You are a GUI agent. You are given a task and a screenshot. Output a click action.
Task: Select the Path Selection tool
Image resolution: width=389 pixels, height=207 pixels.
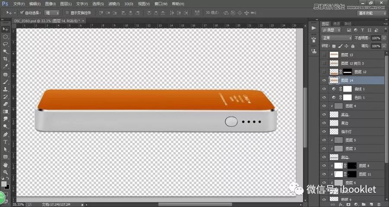[5, 150]
